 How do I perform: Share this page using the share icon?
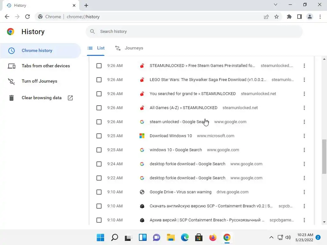pos(266,17)
